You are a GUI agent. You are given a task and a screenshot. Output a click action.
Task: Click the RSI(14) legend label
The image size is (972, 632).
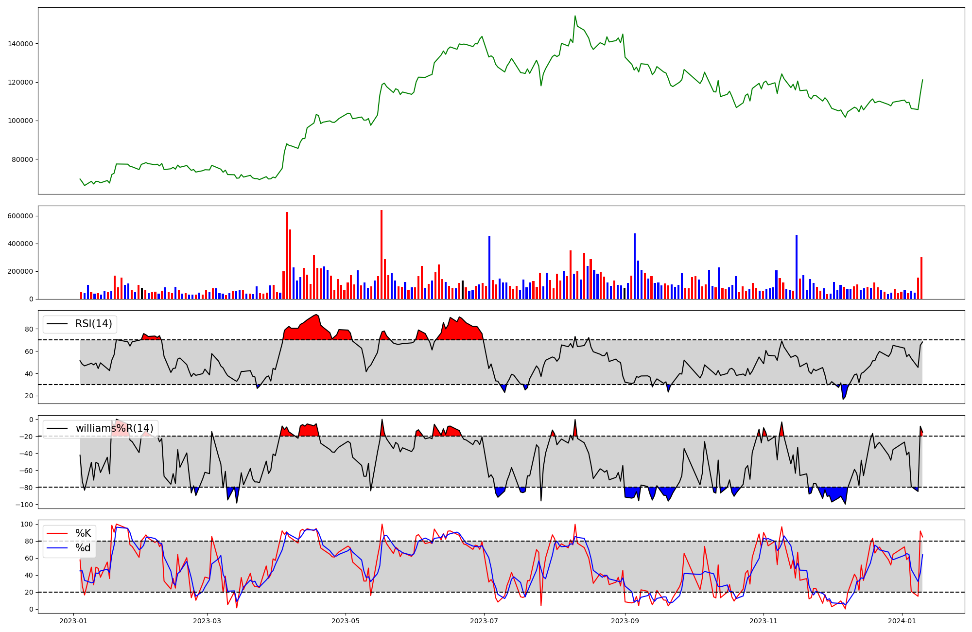93,324
